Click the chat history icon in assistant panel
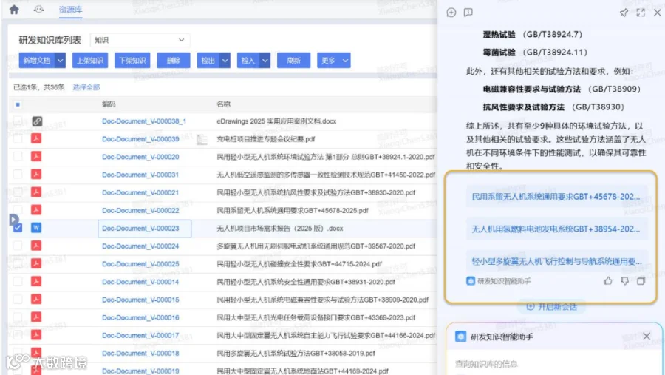 click(x=468, y=13)
